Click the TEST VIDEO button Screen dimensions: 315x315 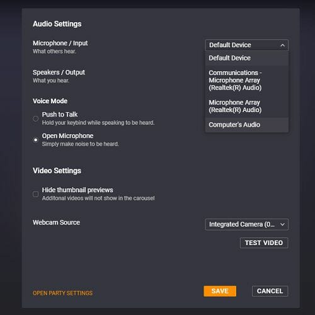pyautogui.click(x=264, y=243)
